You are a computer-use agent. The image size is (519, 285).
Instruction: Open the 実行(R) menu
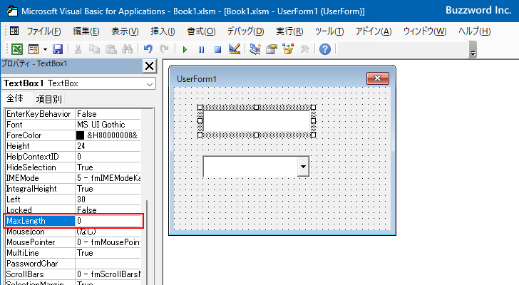coord(289,31)
